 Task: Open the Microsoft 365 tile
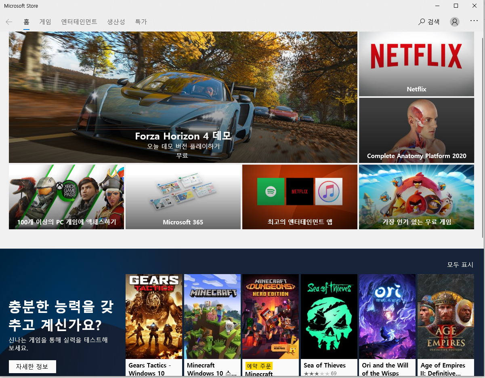tap(183, 197)
